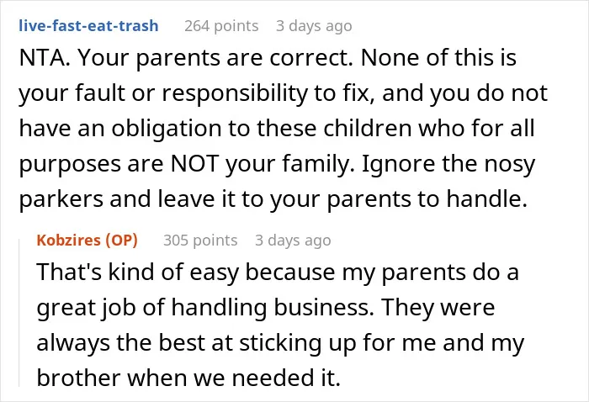Open live-fast-eat-trash user profile link

88,25
